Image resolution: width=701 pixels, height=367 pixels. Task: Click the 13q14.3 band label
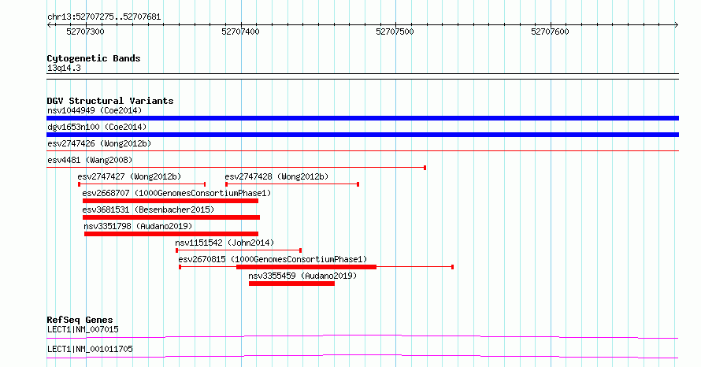tap(64, 68)
